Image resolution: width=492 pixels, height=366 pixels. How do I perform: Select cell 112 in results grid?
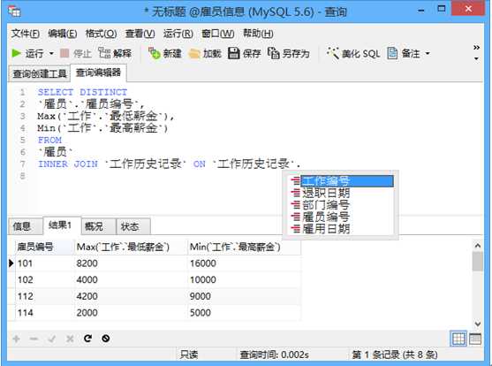(x=44, y=296)
